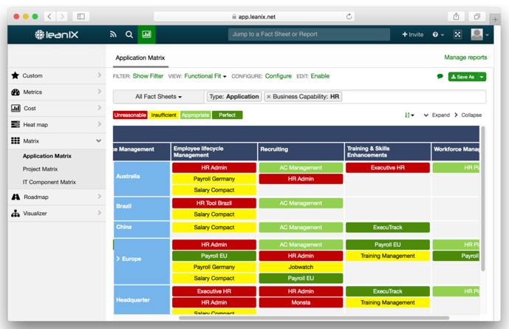The height and width of the screenshot is (329, 509).
Task: Click the Invite button
Action: coord(412,35)
